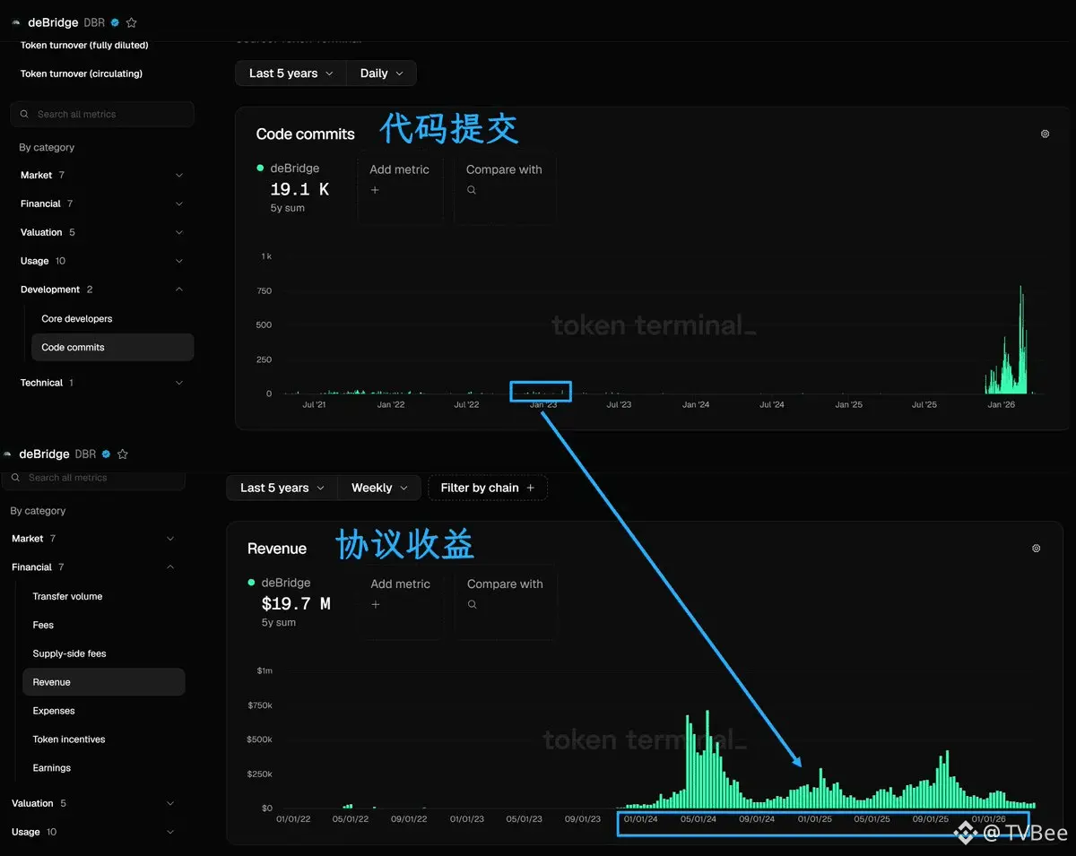Click verified badge in lower deBridge header

click(106, 454)
